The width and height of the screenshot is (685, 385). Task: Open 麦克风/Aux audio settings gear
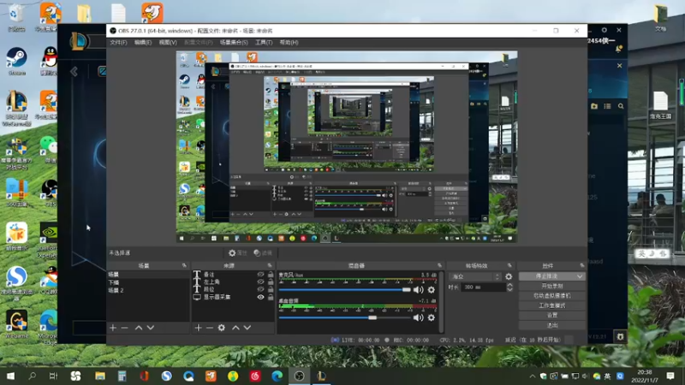pos(432,289)
